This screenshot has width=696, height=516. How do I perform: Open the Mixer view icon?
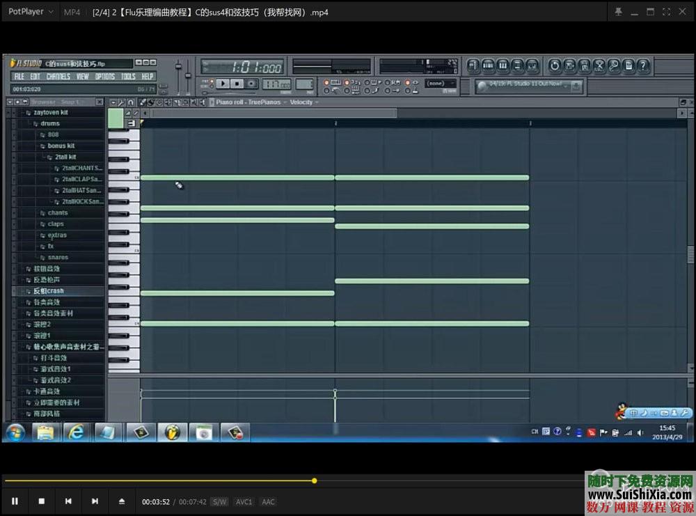point(532,66)
